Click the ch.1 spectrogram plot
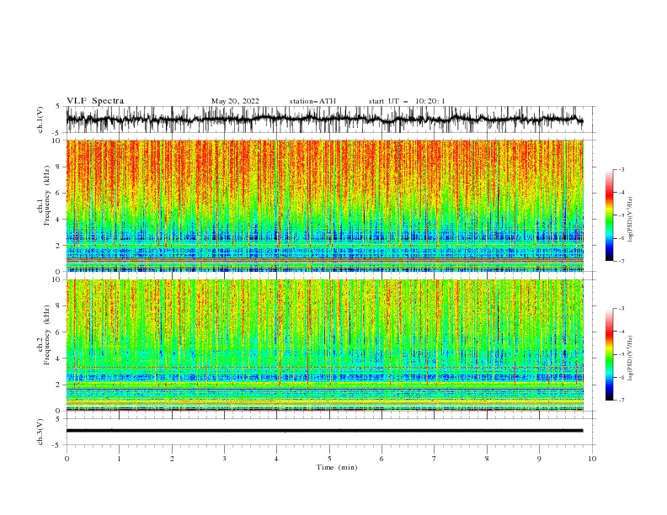667x515 pixels. (x=324, y=205)
